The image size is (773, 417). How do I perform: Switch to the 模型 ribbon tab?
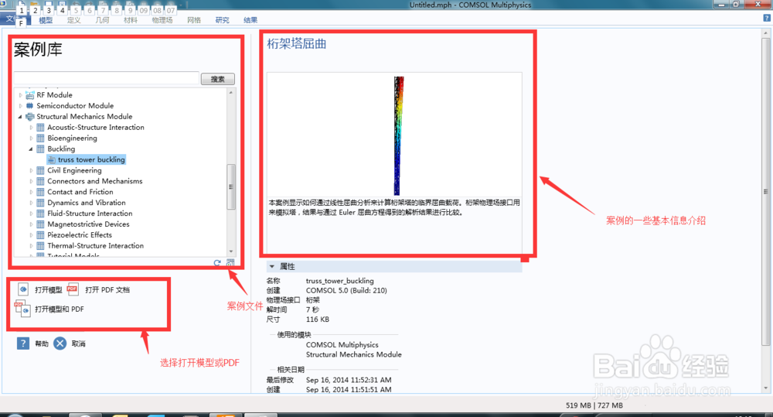coord(46,20)
